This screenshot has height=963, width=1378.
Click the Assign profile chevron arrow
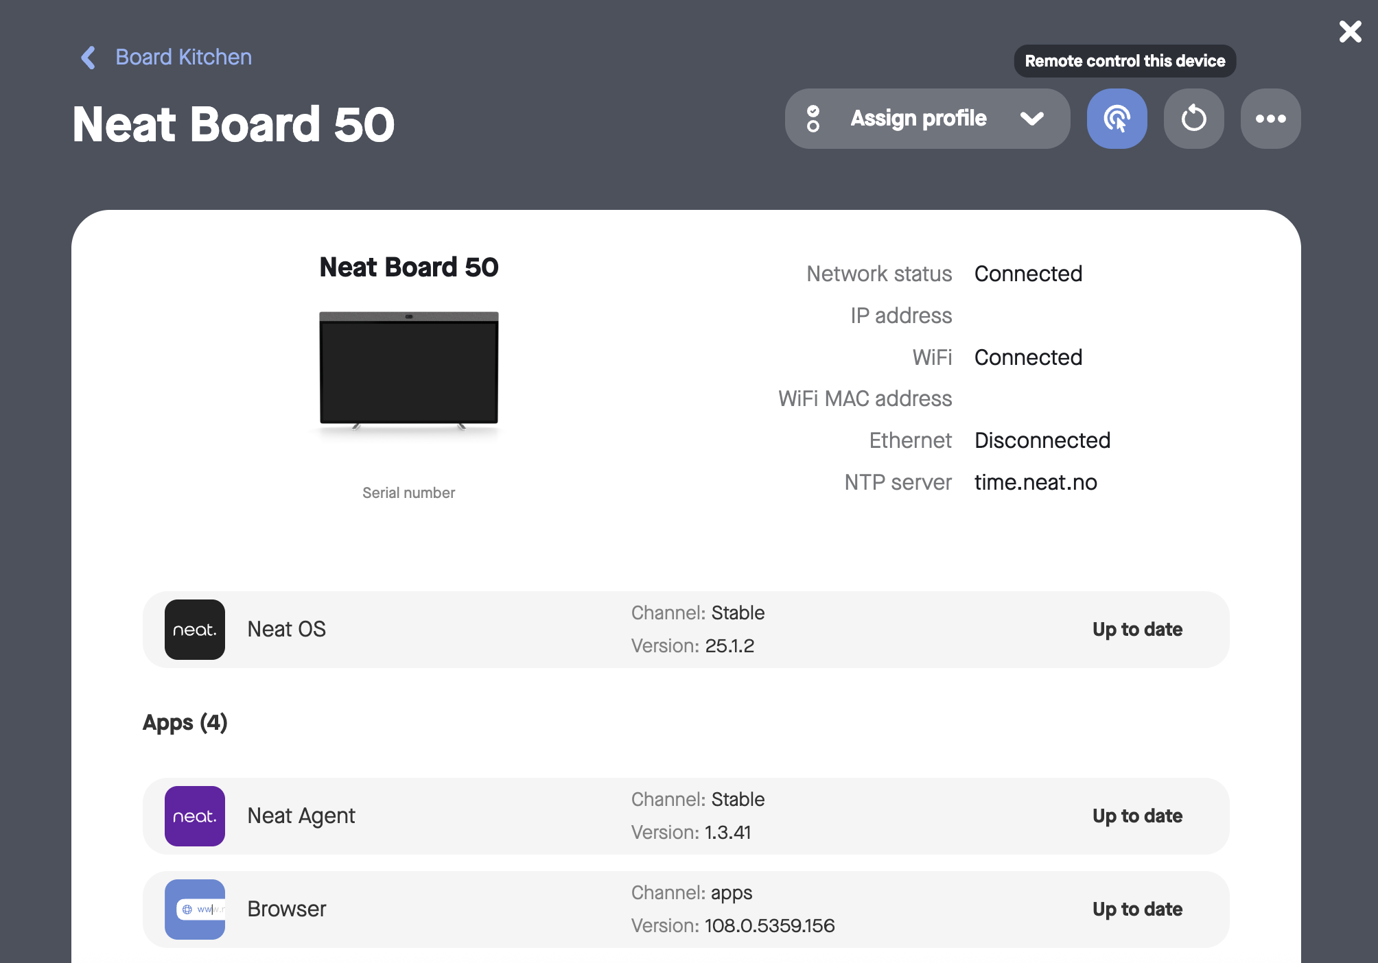tap(1031, 119)
